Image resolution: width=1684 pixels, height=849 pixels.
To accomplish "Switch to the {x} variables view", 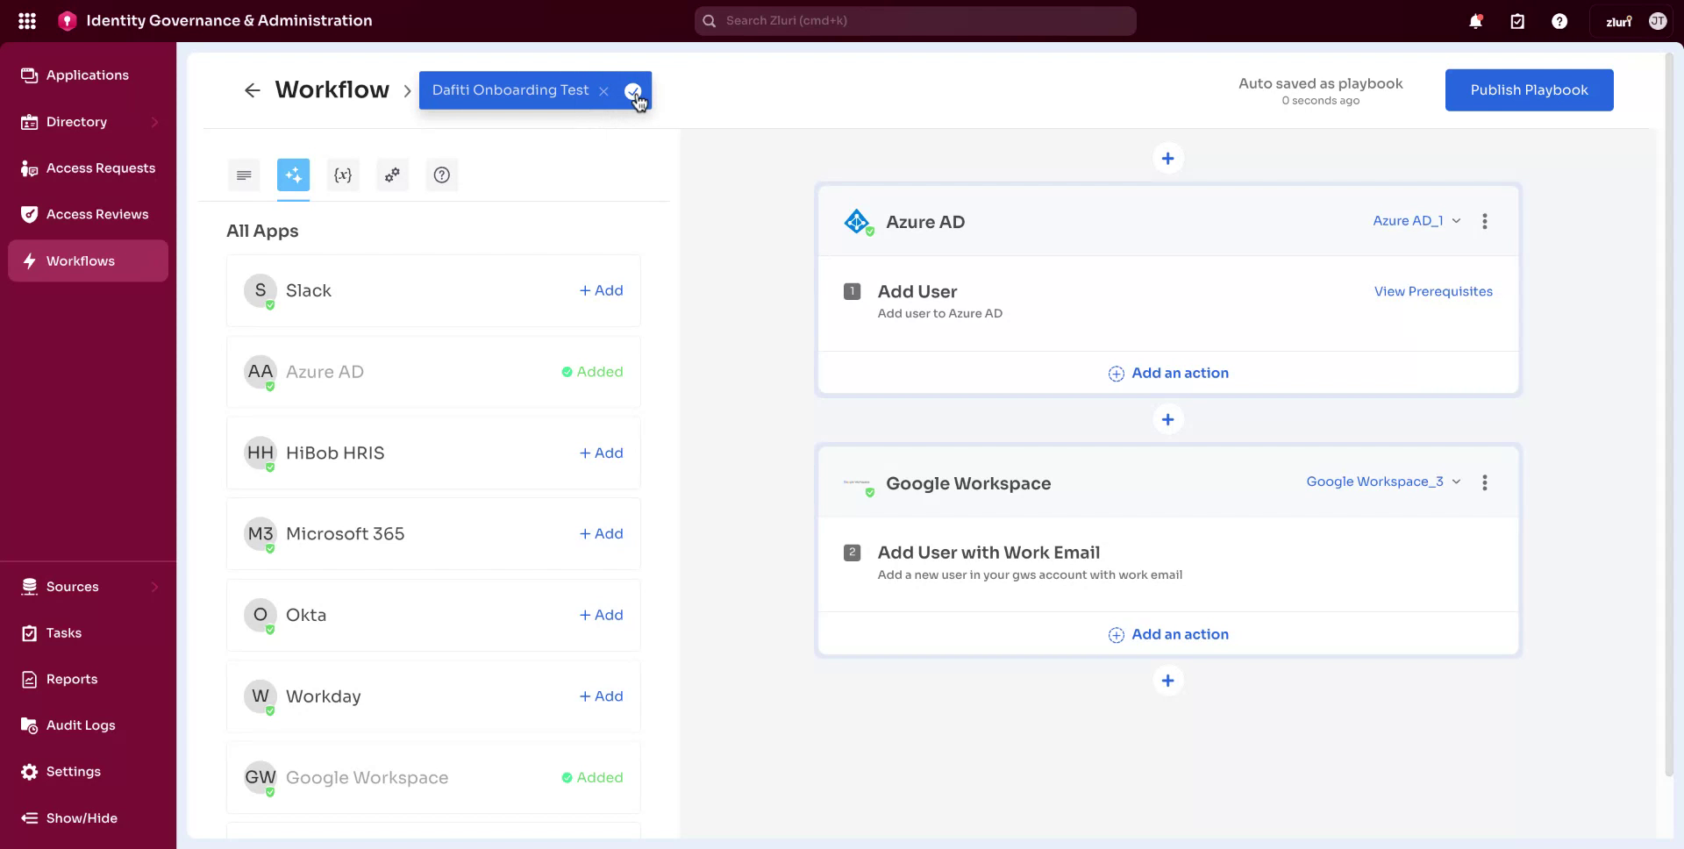I will 343,175.
